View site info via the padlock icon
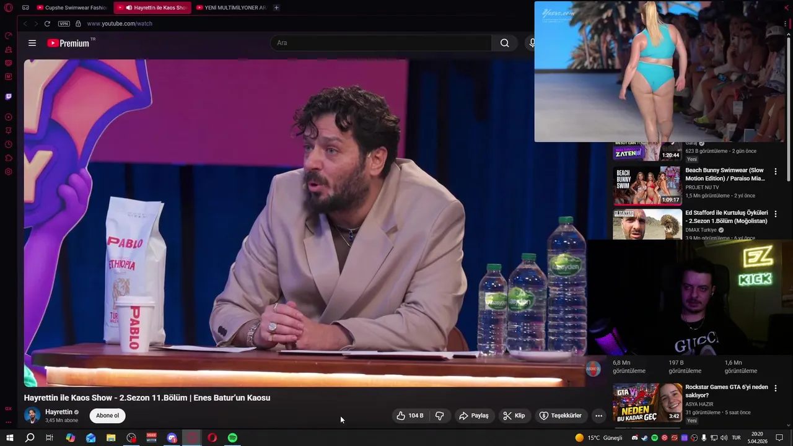Image resolution: width=793 pixels, height=446 pixels. click(78, 24)
